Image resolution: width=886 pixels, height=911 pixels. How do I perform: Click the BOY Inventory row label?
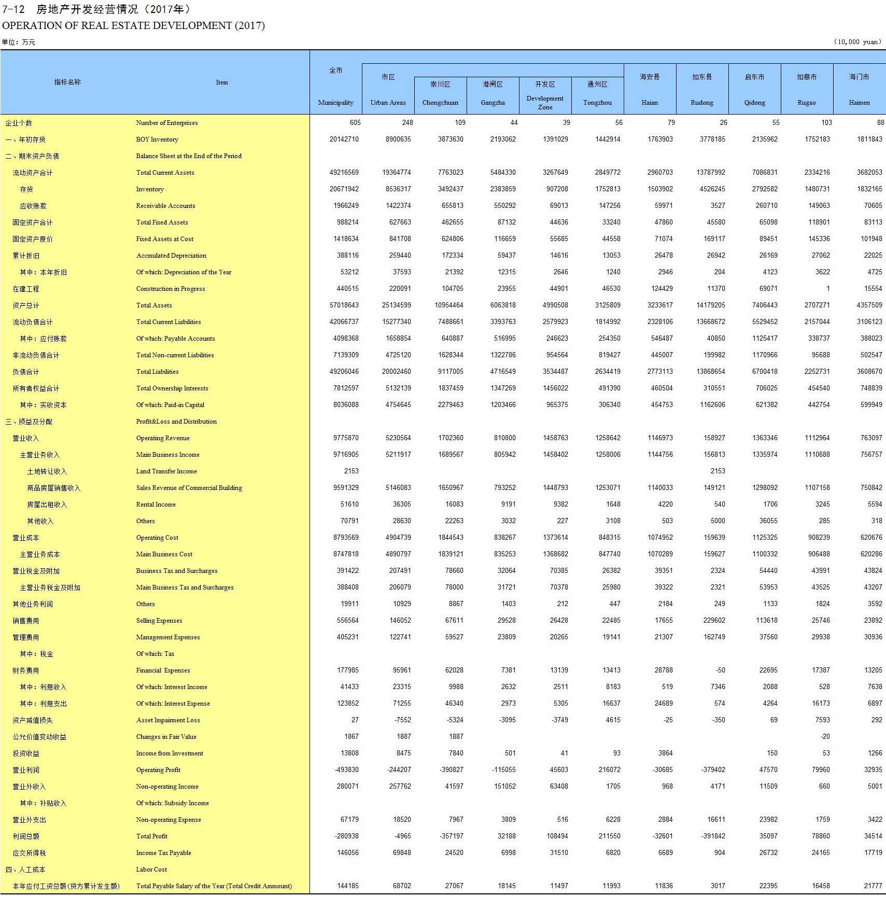pos(157,139)
